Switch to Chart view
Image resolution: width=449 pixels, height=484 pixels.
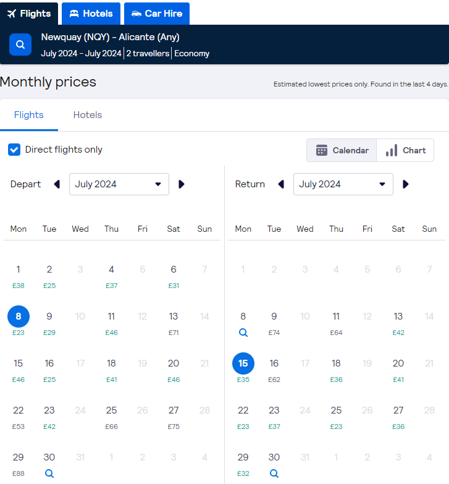pos(405,150)
